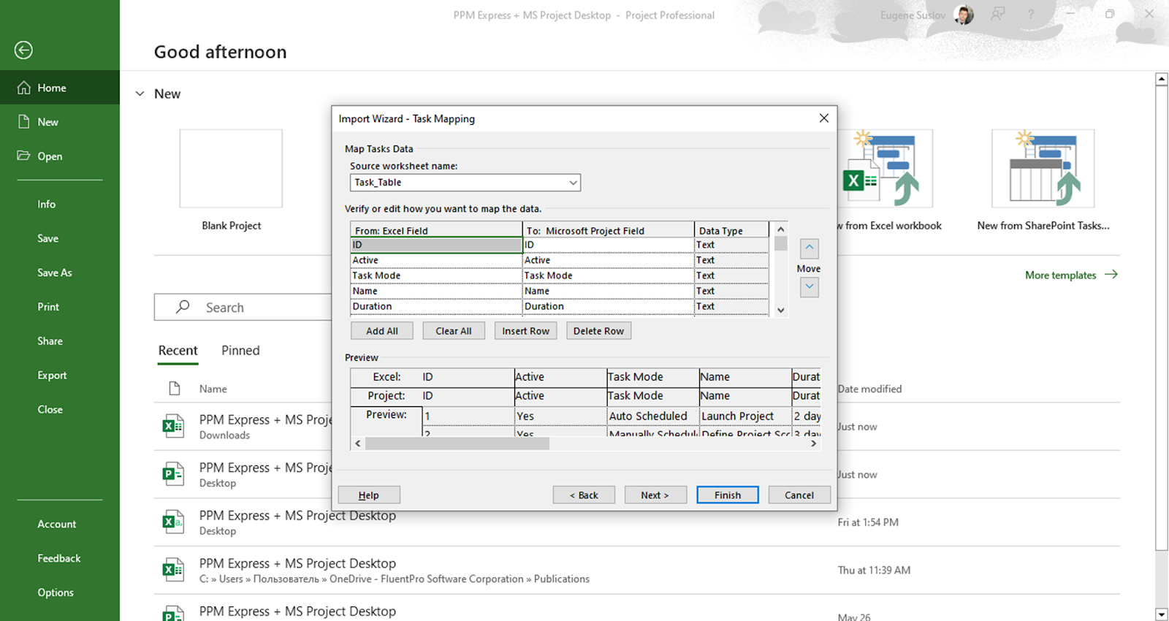This screenshot has width=1169, height=621.
Task: Proceed with the Next > button
Action: tap(655, 495)
